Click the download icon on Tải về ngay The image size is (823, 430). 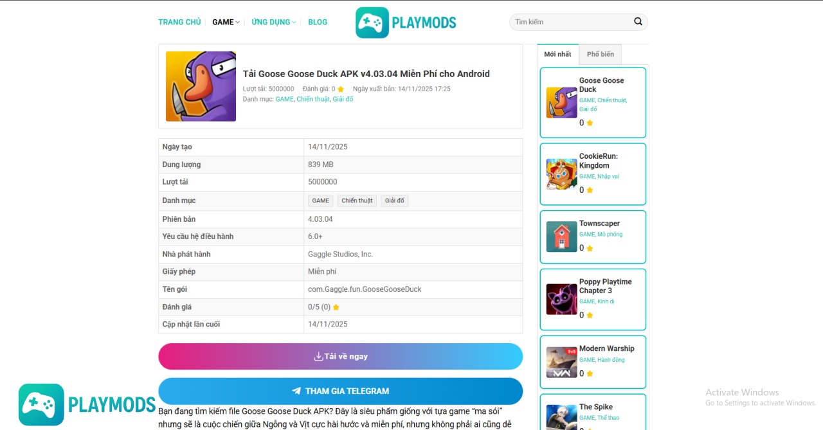click(318, 356)
